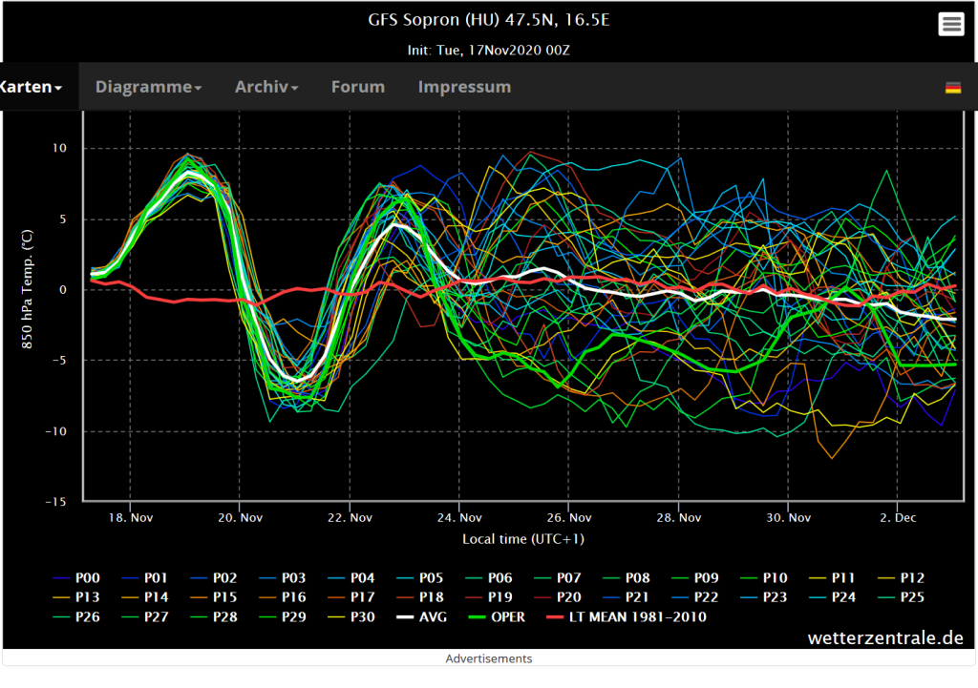
Task: Click the Advertisements label
Action: pos(488,658)
